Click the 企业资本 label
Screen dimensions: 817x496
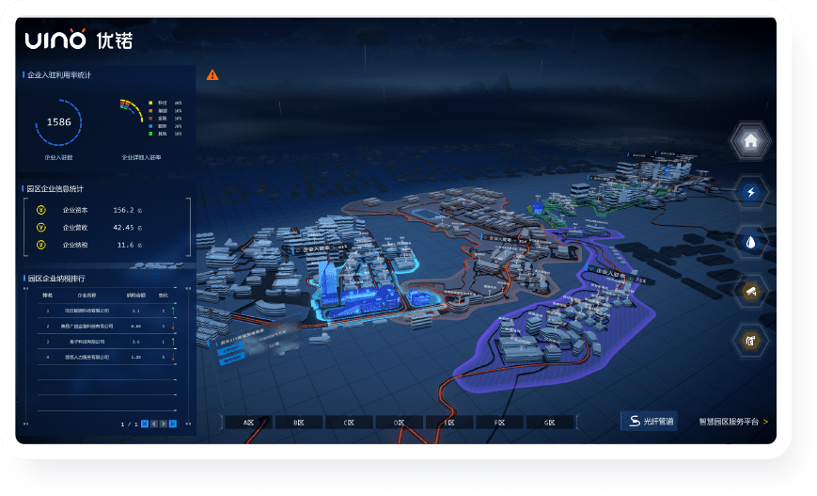click(75, 210)
